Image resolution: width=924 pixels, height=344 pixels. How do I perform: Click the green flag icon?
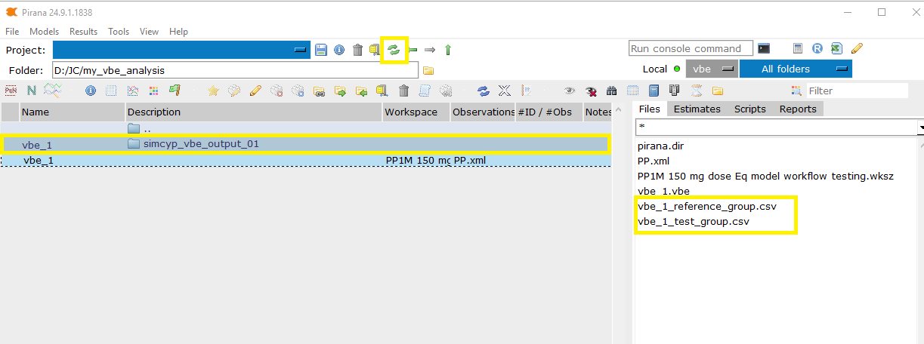click(x=175, y=91)
